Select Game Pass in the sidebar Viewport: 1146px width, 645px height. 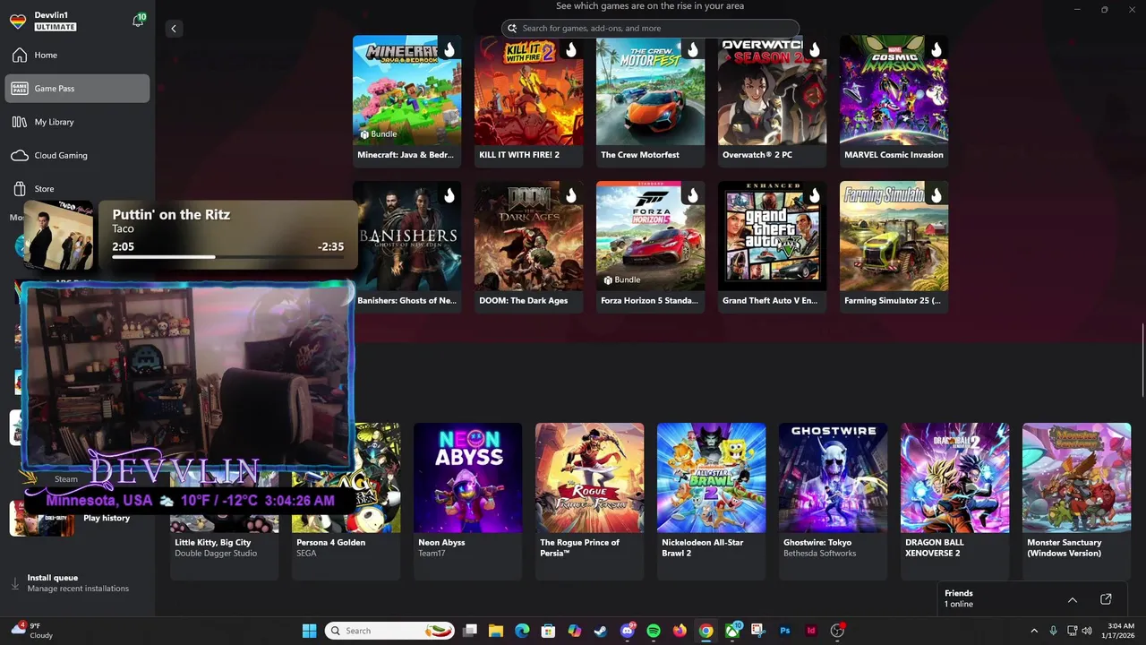(x=77, y=88)
